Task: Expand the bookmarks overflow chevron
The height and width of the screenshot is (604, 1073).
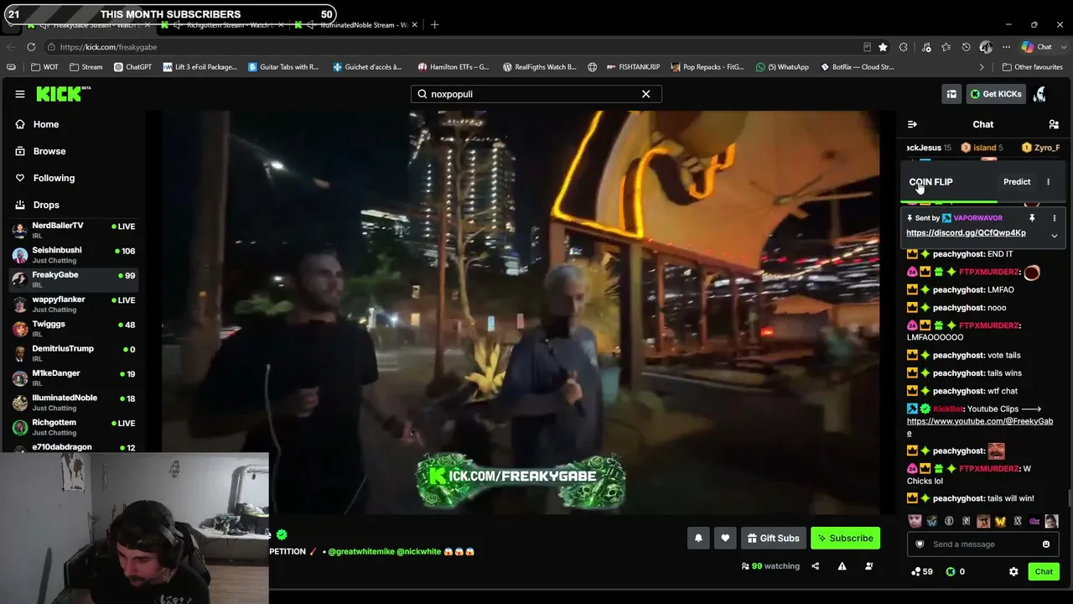Action: click(982, 67)
